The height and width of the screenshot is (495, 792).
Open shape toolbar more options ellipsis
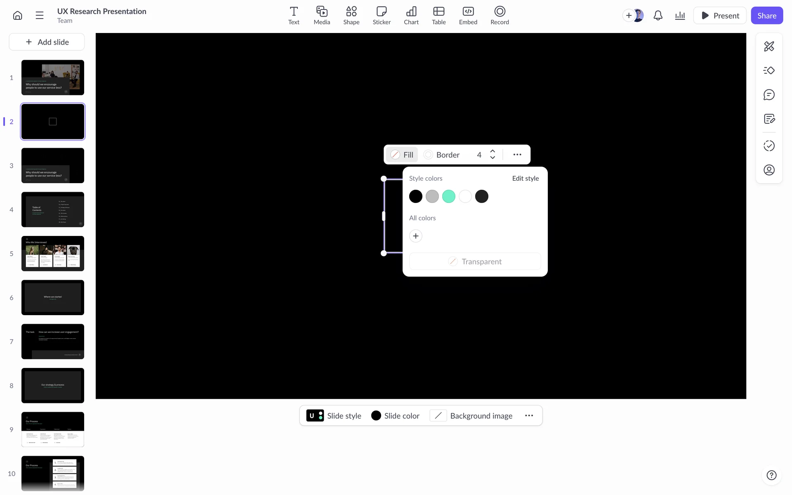click(x=517, y=155)
